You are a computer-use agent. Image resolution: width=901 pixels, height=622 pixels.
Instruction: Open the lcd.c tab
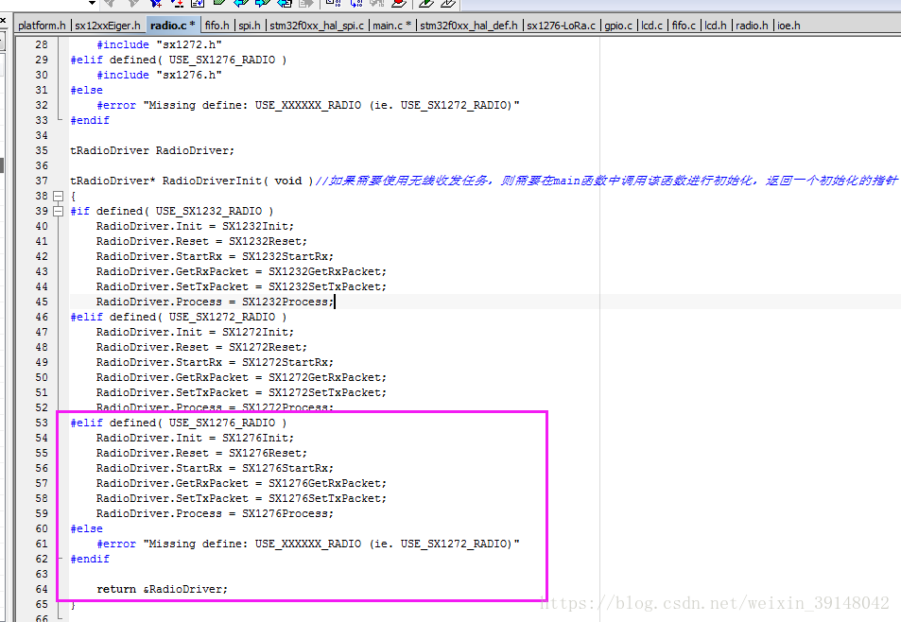coord(651,26)
